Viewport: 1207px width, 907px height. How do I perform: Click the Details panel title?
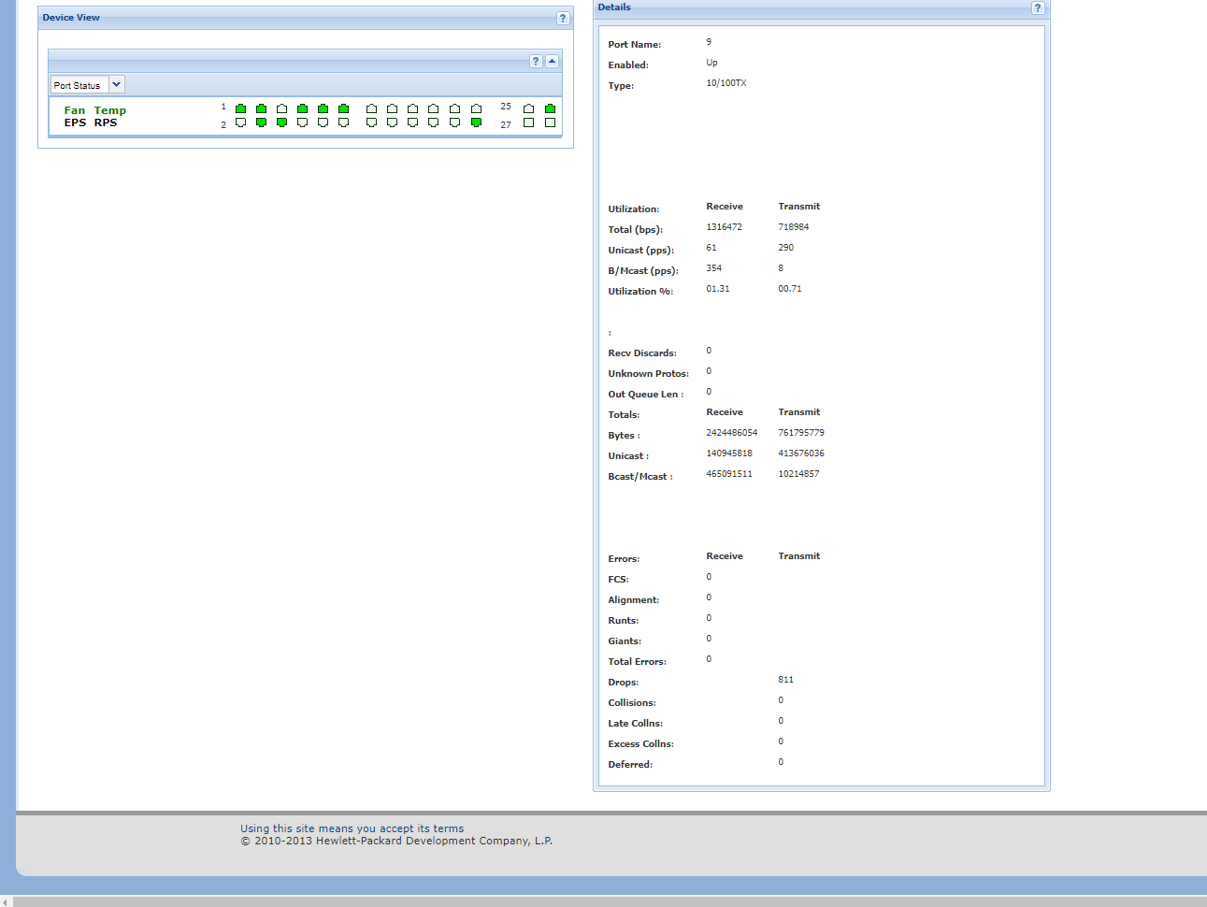point(614,7)
